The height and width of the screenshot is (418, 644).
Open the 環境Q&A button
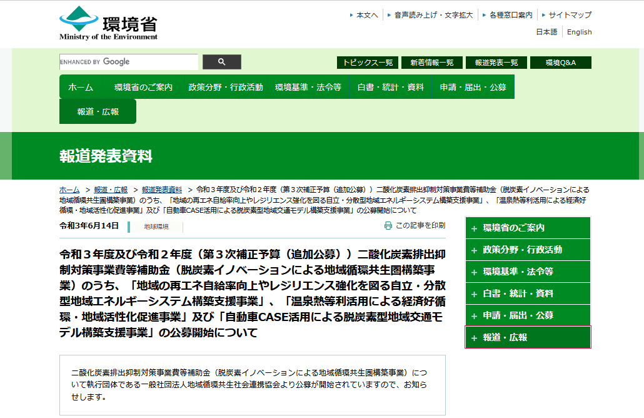[x=560, y=63]
